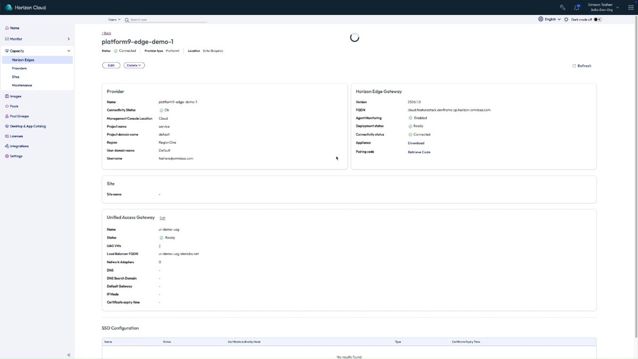Collapse the sidebar with double-chevron icon
Screen dimensions: 638x359
pos(69,355)
